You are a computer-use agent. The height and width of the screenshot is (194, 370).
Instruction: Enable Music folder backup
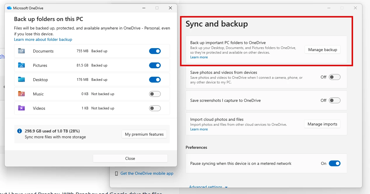point(155,94)
